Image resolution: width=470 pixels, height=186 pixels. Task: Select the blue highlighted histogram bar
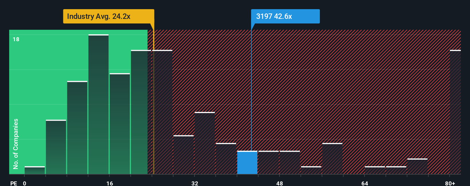click(247, 163)
